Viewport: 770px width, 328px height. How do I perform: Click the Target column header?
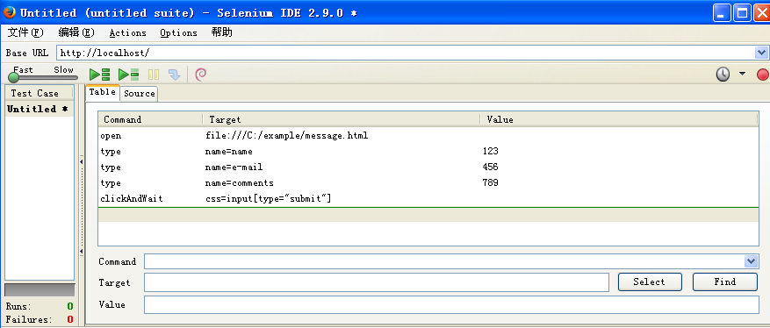[x=342, y=119]
